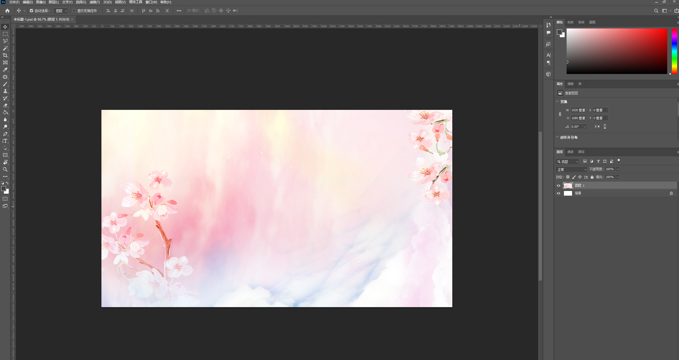
Task: Switch to the 通道 tab
Action: coord(570,152)
